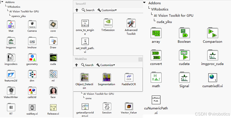This screenshot has width=231, height=118.
Task: Open the array palette in cuda_yiku
Action: point(156,33)
